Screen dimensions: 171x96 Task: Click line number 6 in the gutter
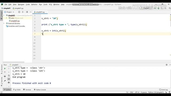[x=35, y=31]
